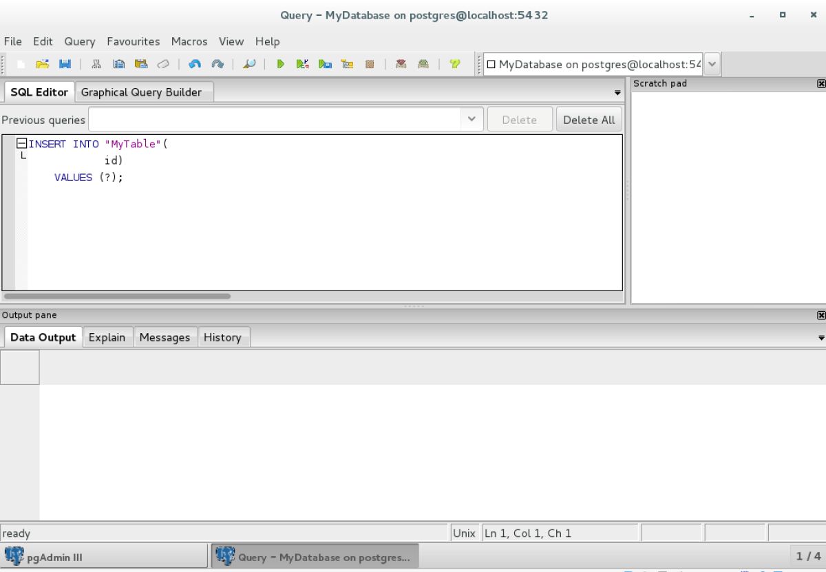
Task: Collapse the INSERT statement fold marker
Action: [21, 144]
